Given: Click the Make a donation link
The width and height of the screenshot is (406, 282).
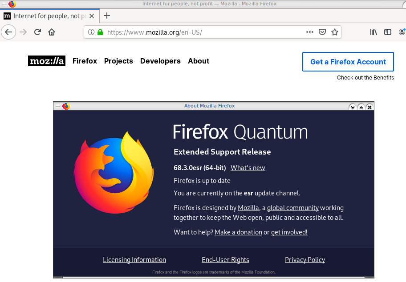Looking at the screenshot, I should point(238,232).
